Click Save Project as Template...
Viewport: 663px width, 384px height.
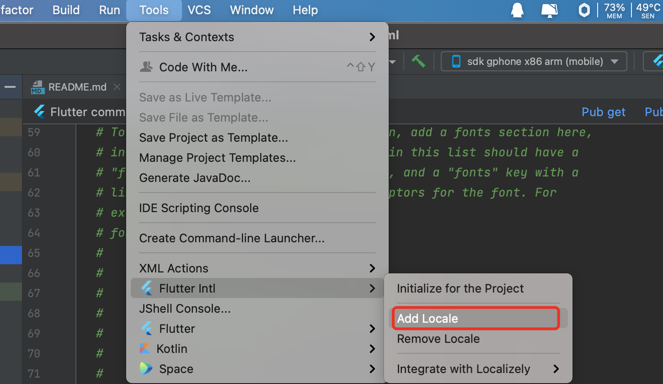[214, 138]
